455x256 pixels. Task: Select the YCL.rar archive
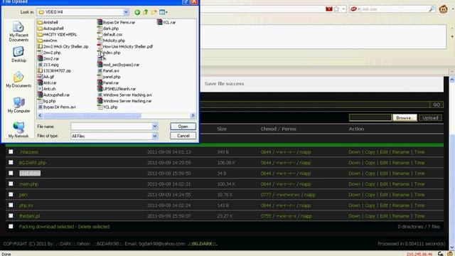(166, 22)
